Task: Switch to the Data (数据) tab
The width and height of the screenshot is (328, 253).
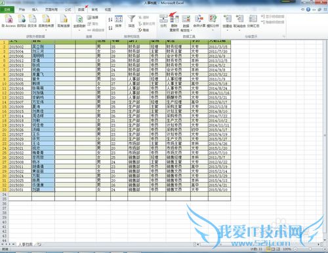Action: pos(81,10)
